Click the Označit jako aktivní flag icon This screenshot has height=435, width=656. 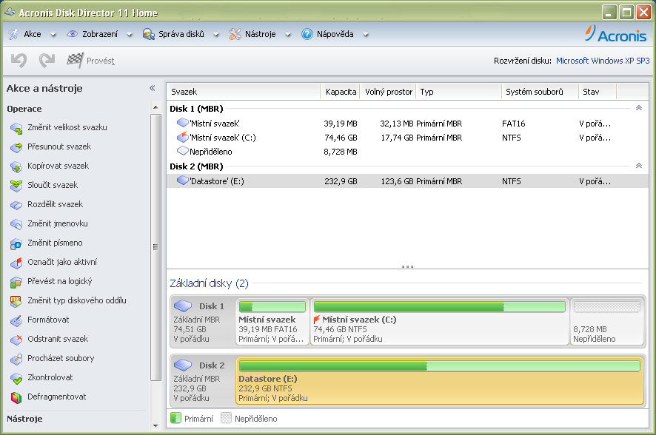(x=16, y=263)
